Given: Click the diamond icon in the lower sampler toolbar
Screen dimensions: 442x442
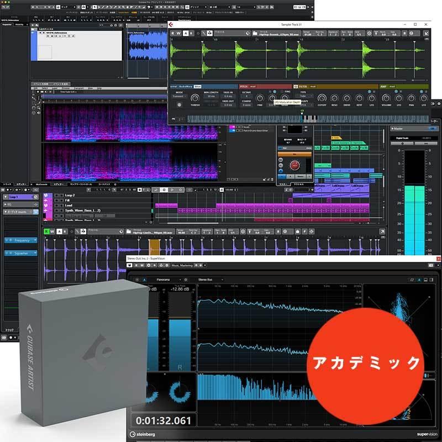Looking at the screenshot, I should point(312,231).
